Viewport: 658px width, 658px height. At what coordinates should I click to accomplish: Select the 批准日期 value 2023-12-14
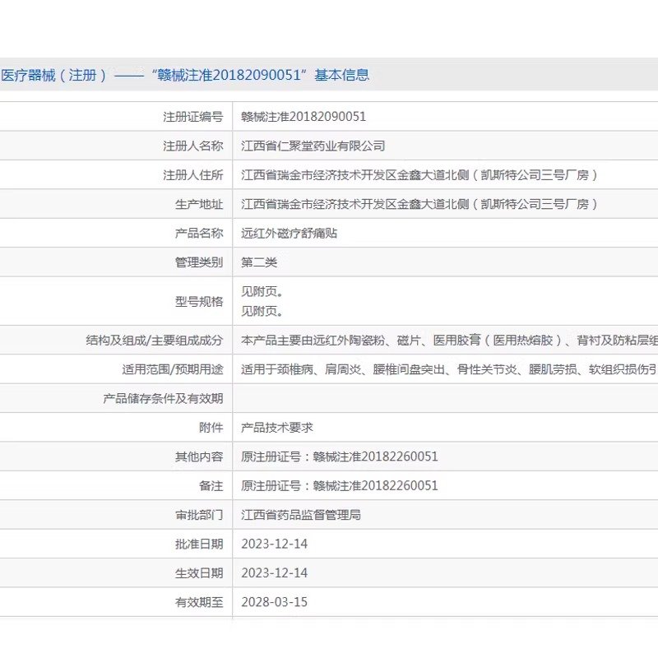tap(275, 544)
